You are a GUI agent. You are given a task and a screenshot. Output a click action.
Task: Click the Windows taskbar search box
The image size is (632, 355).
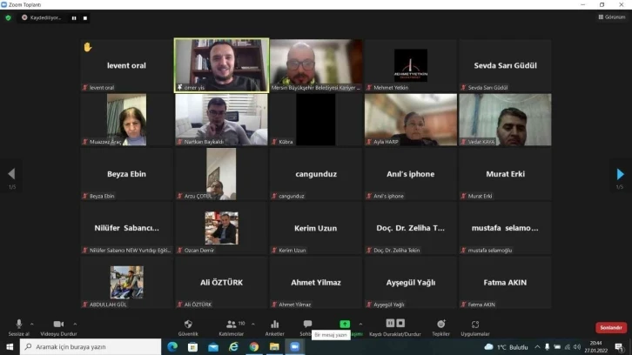click(x=90, y=346)
